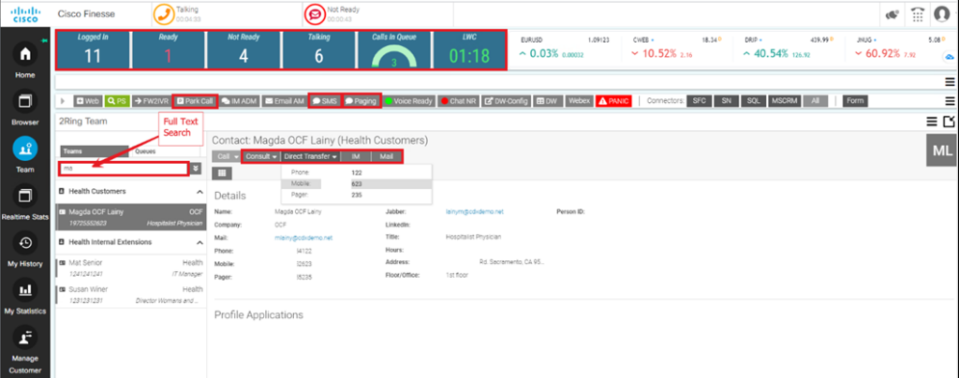The width and height of the screenshot is (959, 378).
Task: Select contact Susan Winer
Action: (130, 295)
